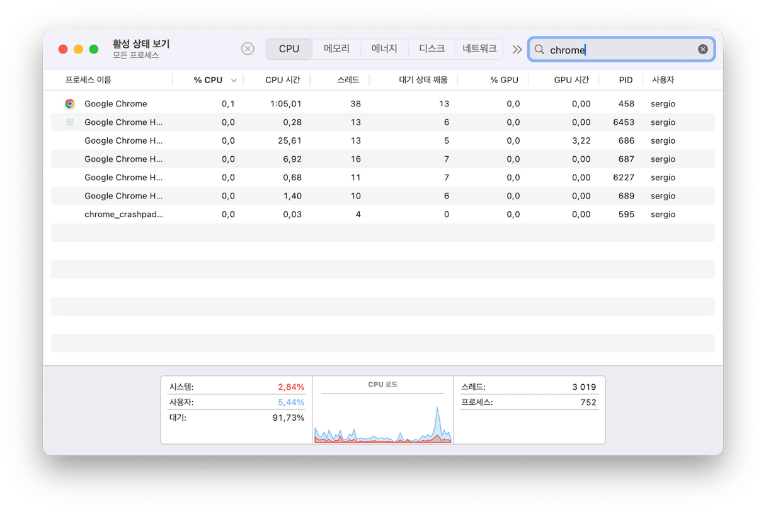
Task: Select Google Chrome H... row with PID 687
Action: 382,159
